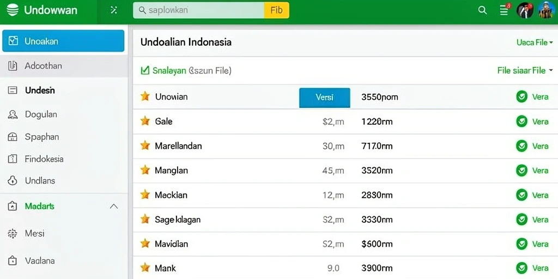Image resolution: width=558 pixels, height=279 pixels.
Task: Click the Mesi gear icon
Action: (13, 234)
